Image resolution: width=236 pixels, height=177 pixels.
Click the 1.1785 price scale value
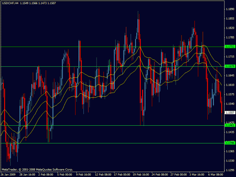coord(230,37)
